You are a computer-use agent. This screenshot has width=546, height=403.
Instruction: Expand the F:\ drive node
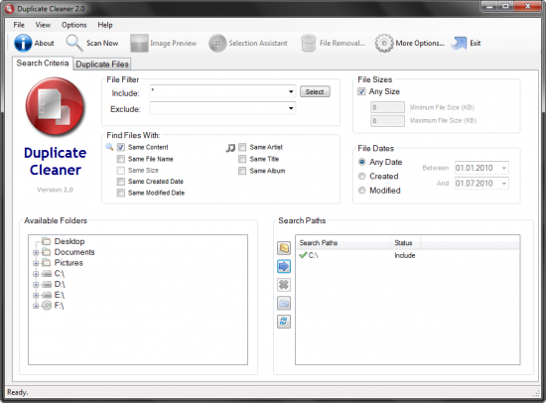click(36, 306)
